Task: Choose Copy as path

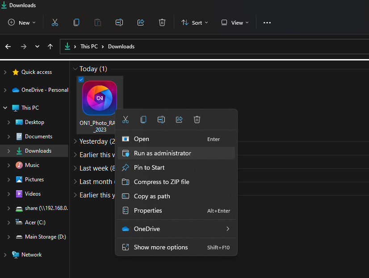Action: 176,196
